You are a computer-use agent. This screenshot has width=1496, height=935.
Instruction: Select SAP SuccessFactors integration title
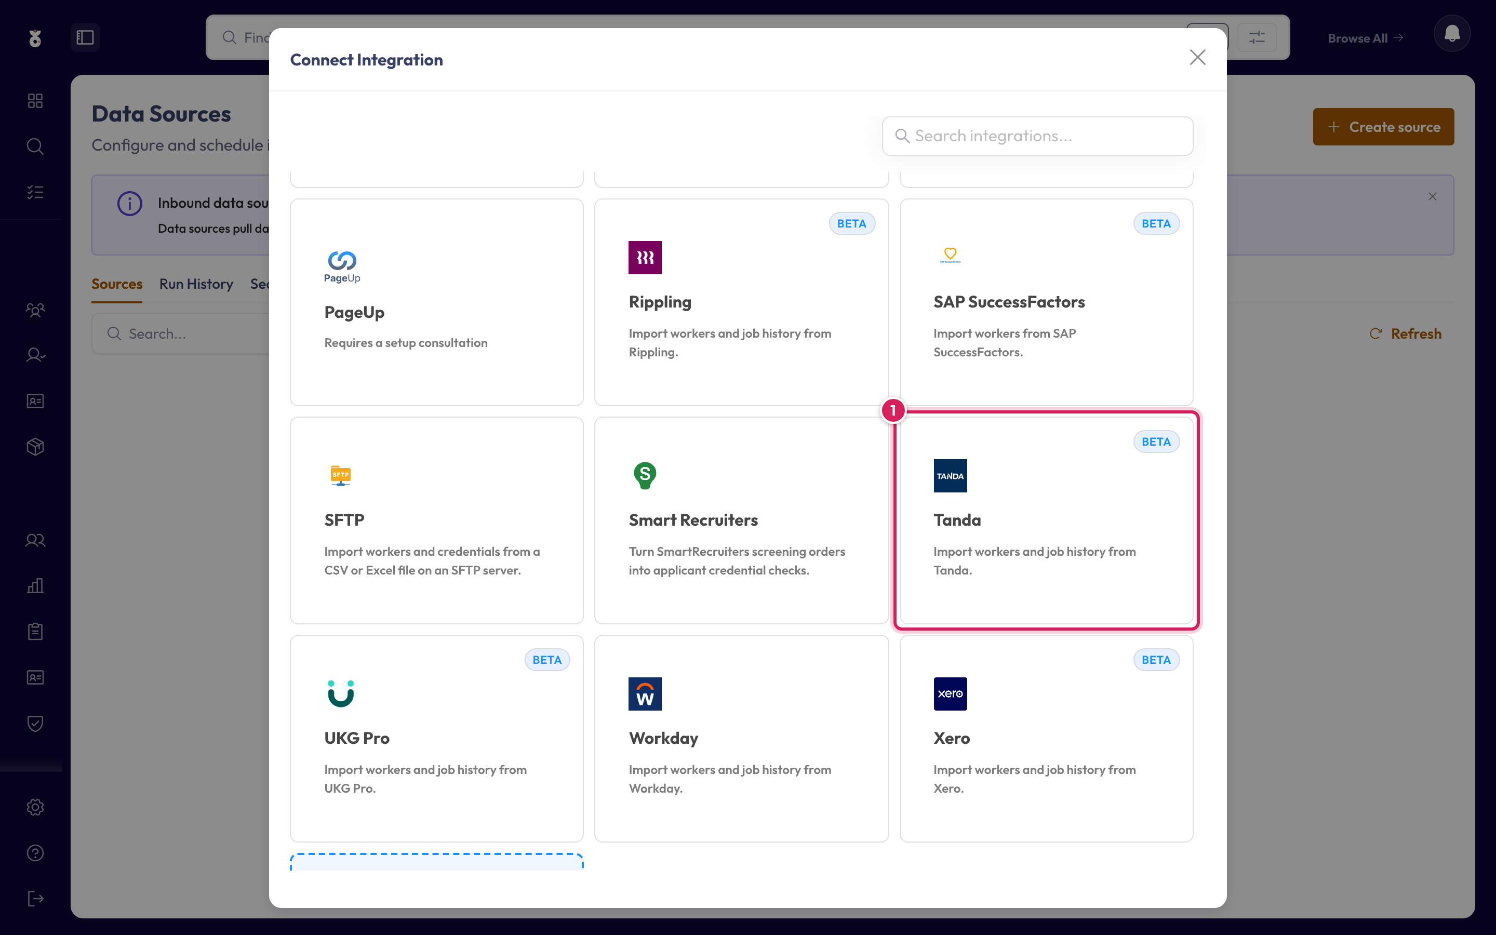point(1009,302)
